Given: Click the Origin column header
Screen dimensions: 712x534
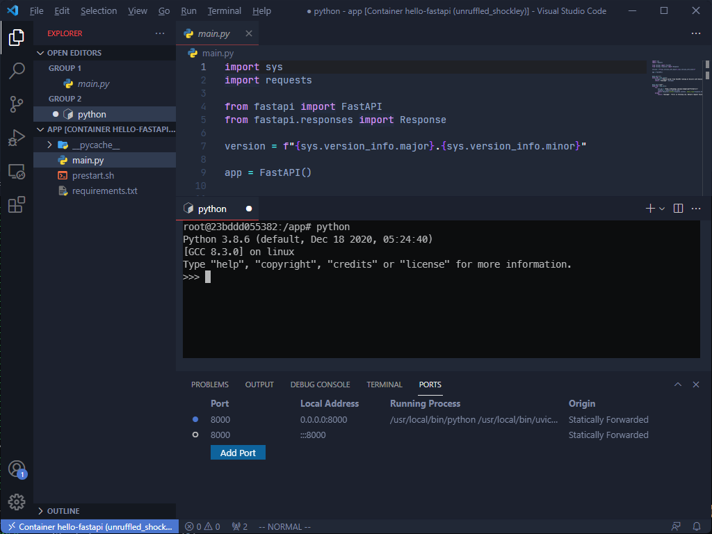Looking at the screenshot, I should point(582,404).
